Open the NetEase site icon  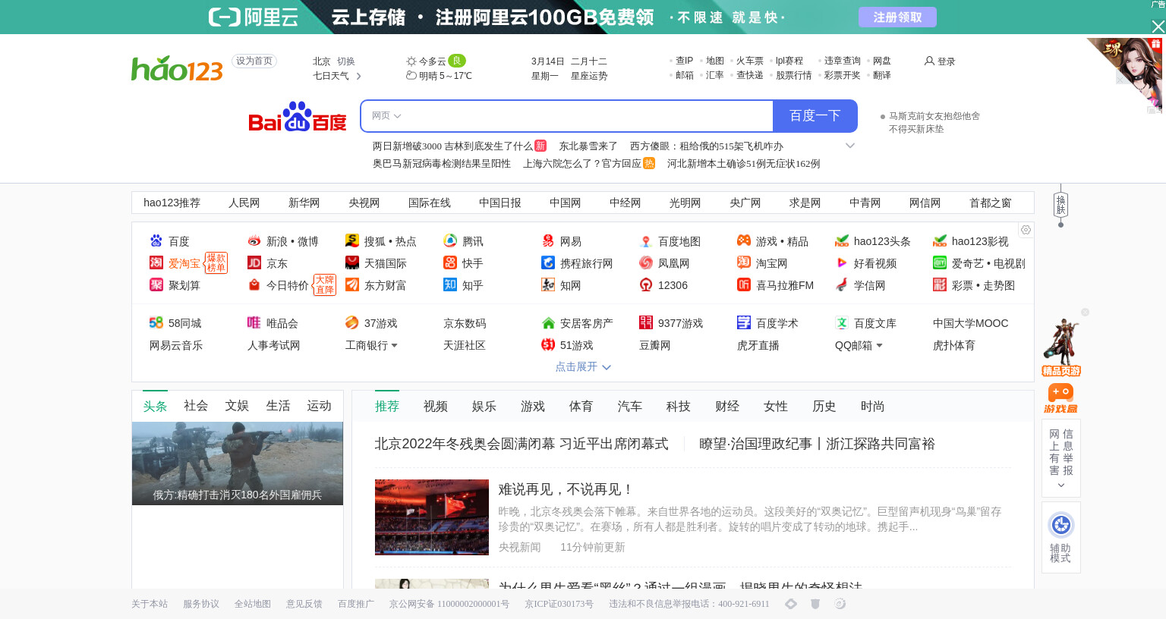point(547,240)
